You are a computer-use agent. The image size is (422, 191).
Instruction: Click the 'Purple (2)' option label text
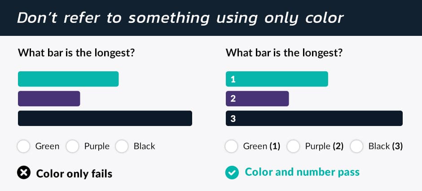pyautogui.click(x=324, y=147)
